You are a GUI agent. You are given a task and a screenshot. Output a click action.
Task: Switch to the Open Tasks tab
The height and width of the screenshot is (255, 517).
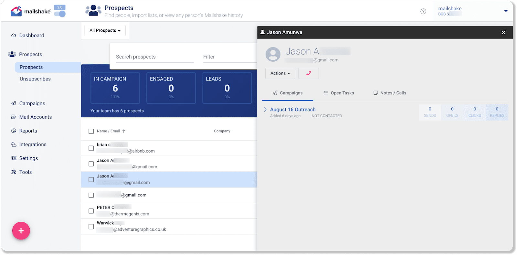point(339,93)
